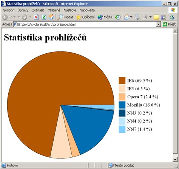Click the IE icon in title bar
Viewport: 179px width, 169px height.
[3, 4]
